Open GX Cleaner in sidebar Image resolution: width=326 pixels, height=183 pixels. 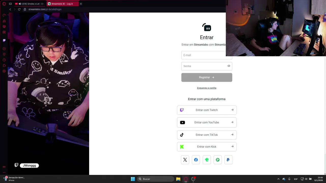pyautogui.click(x=4, y=21)
